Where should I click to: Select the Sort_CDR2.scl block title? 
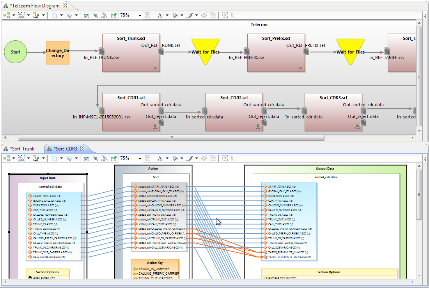[234, 98]
